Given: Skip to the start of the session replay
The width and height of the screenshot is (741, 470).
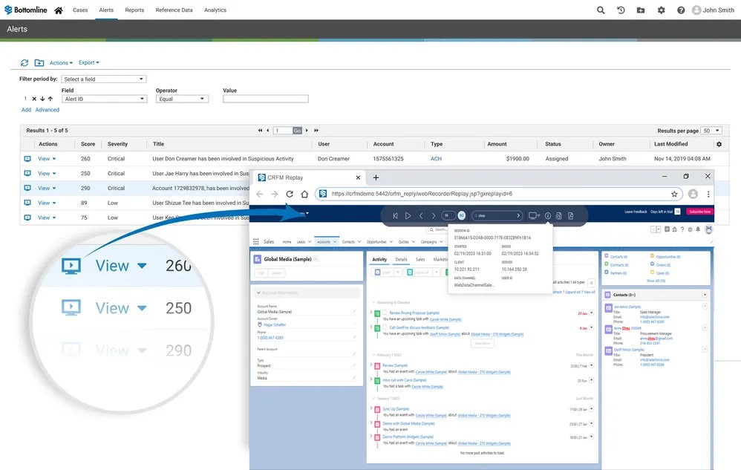Looking at the screenshot, I should (395, 215).
